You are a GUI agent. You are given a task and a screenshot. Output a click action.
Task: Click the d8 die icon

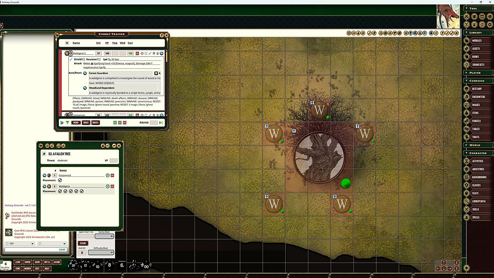coord(109,265)
